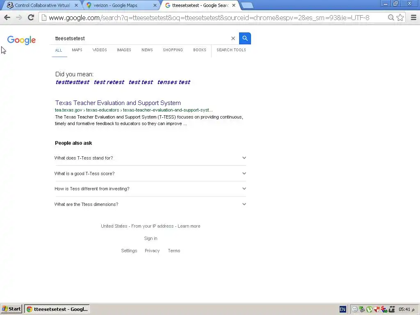Switch to BOOKS results
The image size is (420, 315).
(200, 50)
